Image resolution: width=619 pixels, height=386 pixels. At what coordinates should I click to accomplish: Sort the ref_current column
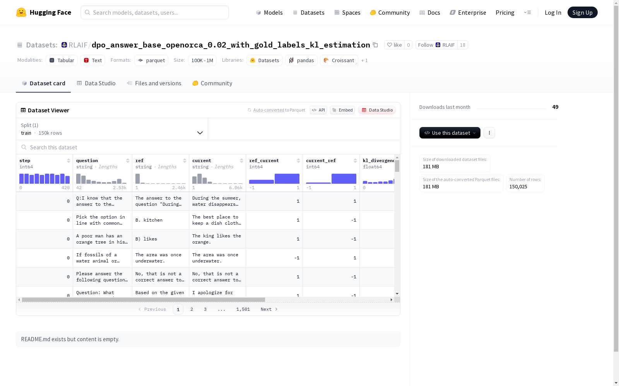(298, 161)
